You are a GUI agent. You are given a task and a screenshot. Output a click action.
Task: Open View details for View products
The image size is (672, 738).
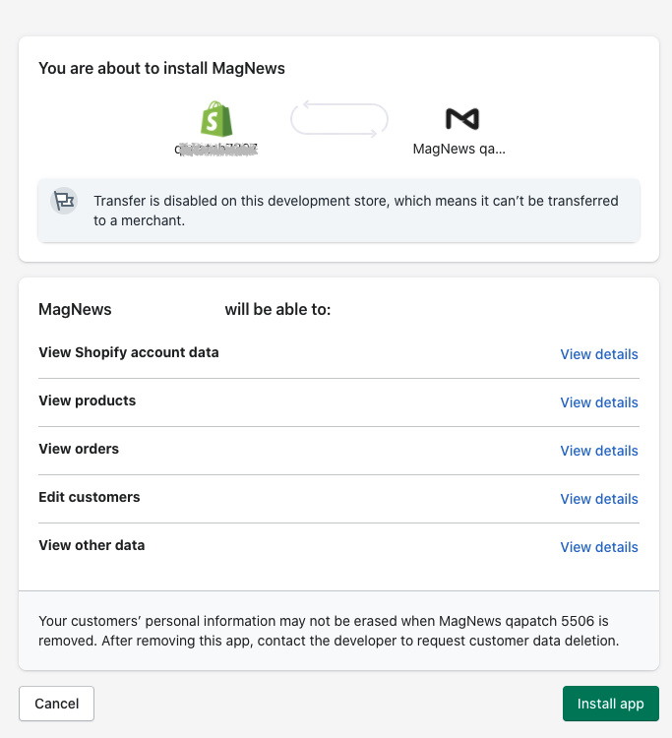(598, 402)
